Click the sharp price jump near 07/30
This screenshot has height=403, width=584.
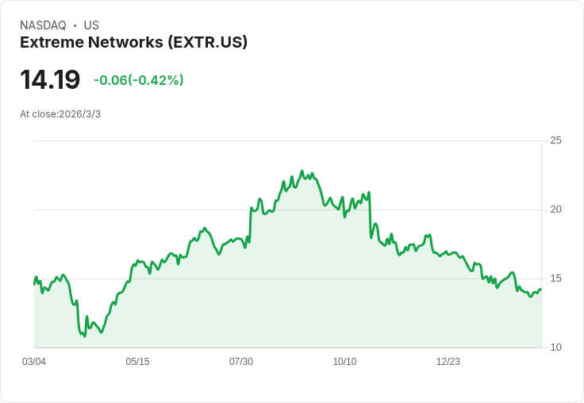point(250,225)
